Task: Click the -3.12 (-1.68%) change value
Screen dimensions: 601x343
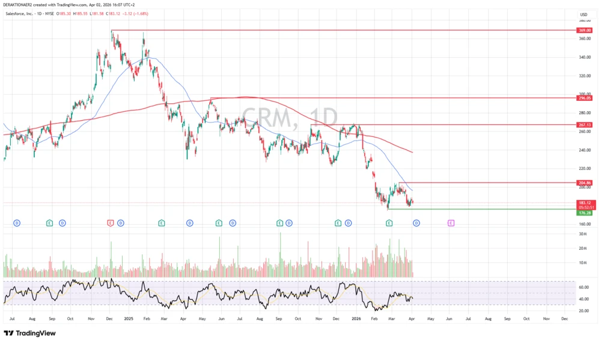Action: (135, 14)
